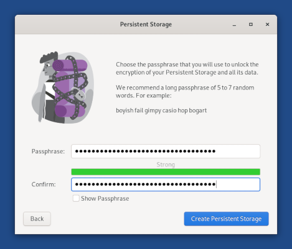Enable the Show Passphrase checkbox
This screenshot has width=292, height=249.
76,198
